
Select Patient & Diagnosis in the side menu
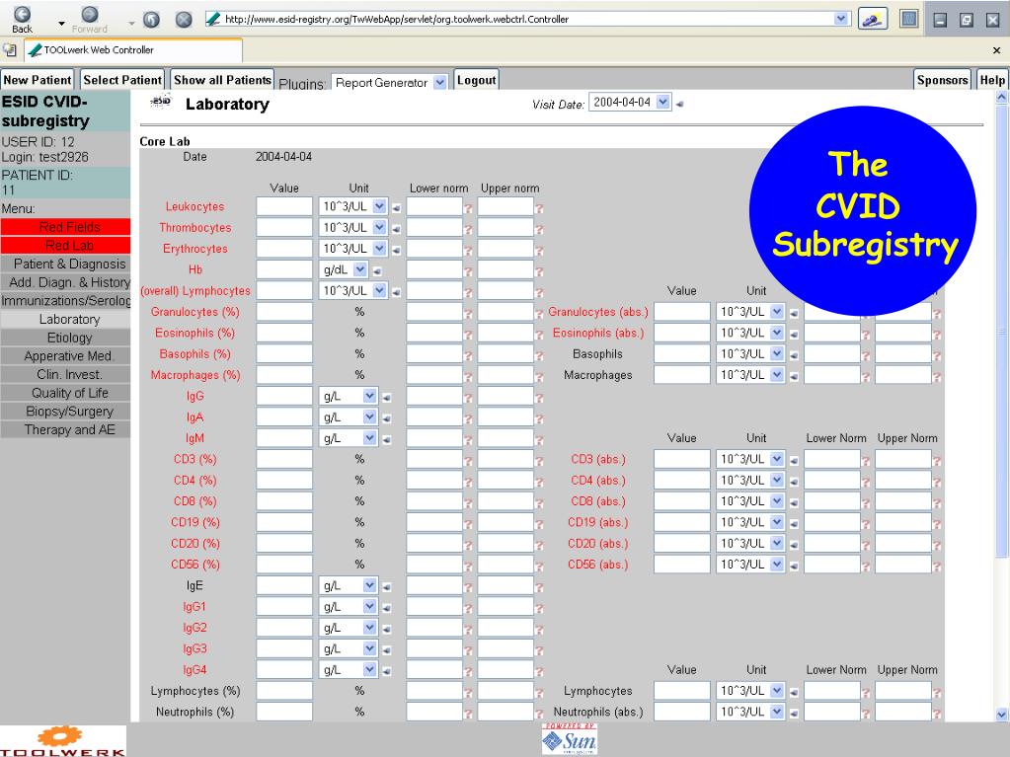69,265
